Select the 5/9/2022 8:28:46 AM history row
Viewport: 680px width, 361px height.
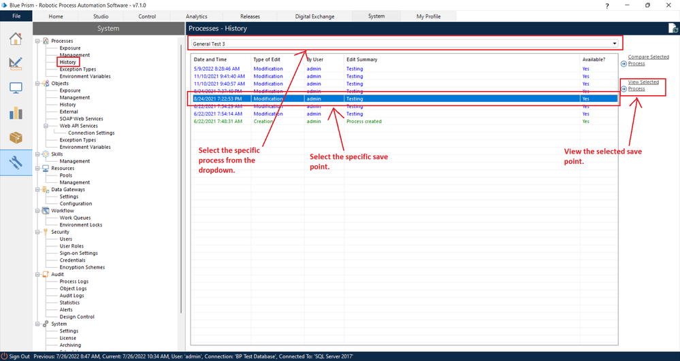point(404,69)
